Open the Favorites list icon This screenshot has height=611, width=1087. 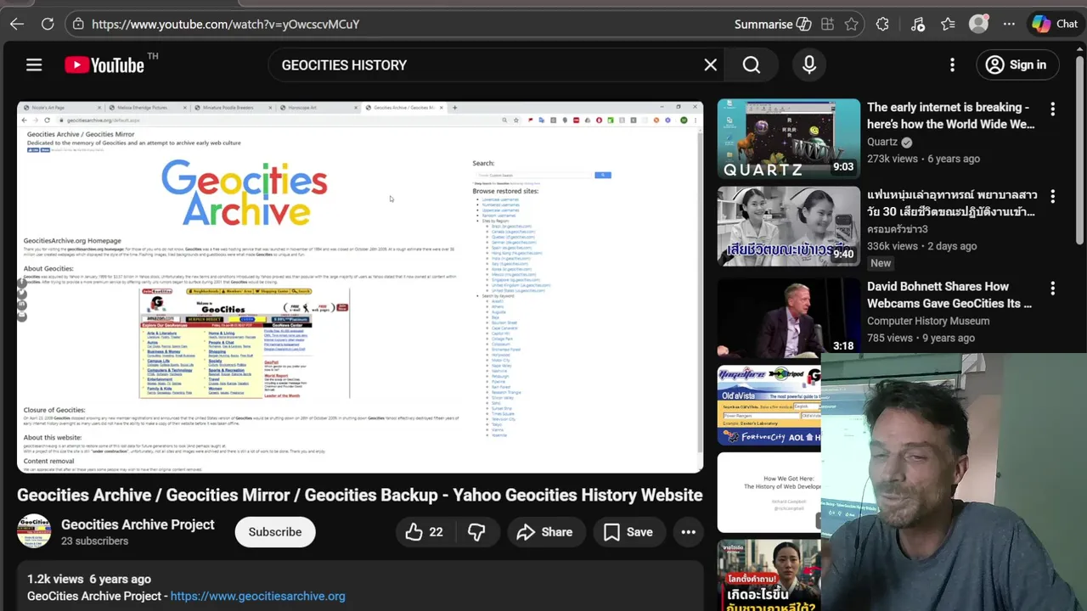948,24
